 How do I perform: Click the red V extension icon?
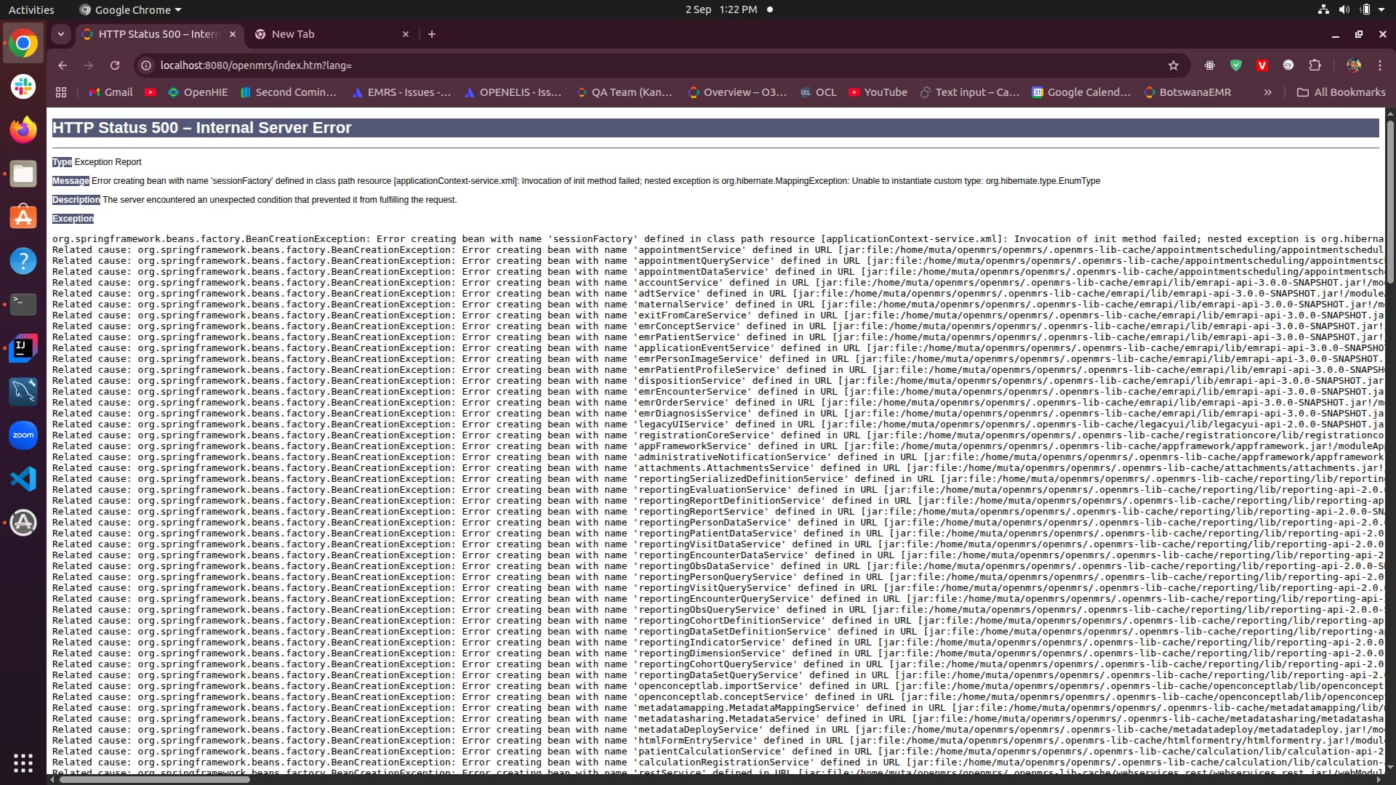(x=1262, y=65)
